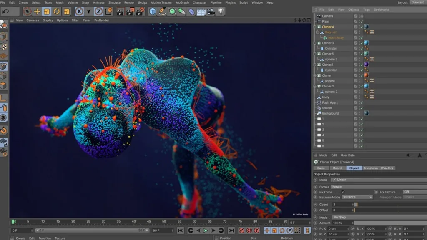Click the Count slider bar
The height and width of the screenshot is (240, 427).
click(x=388, y=205)
